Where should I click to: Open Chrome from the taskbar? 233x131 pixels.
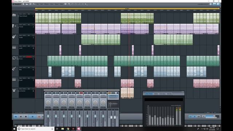click(x=68, y=129)
